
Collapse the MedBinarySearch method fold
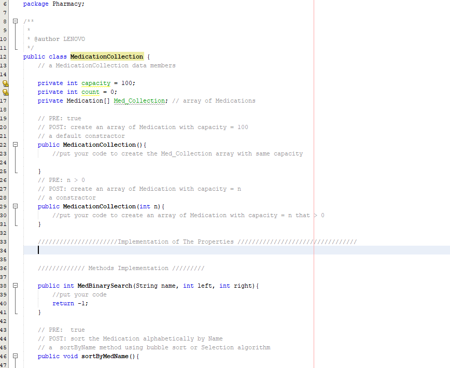click(16, 286)
